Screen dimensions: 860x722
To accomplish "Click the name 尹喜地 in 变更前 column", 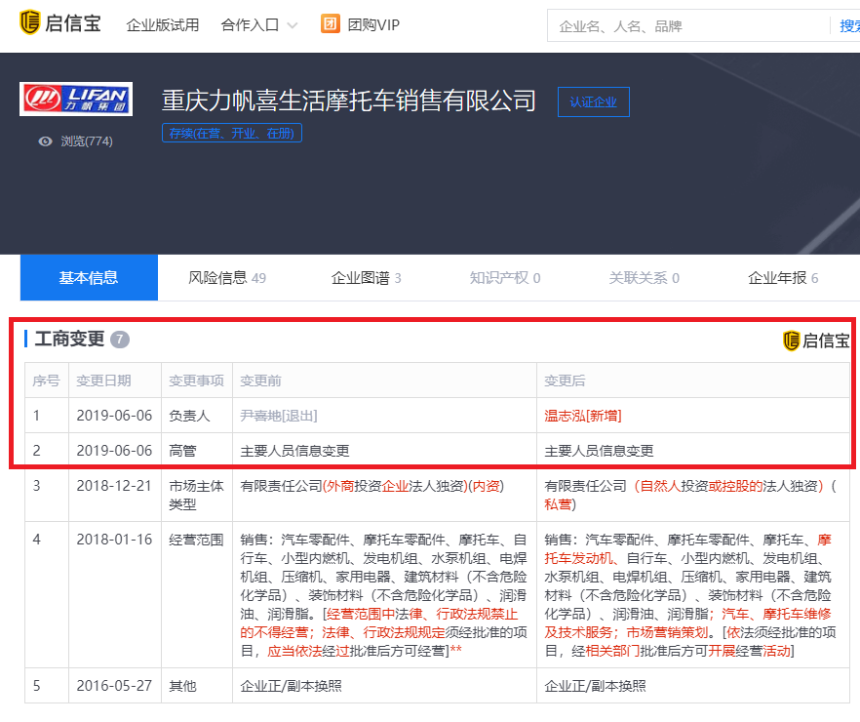I will pyautogui.click(x=260, y=416).
